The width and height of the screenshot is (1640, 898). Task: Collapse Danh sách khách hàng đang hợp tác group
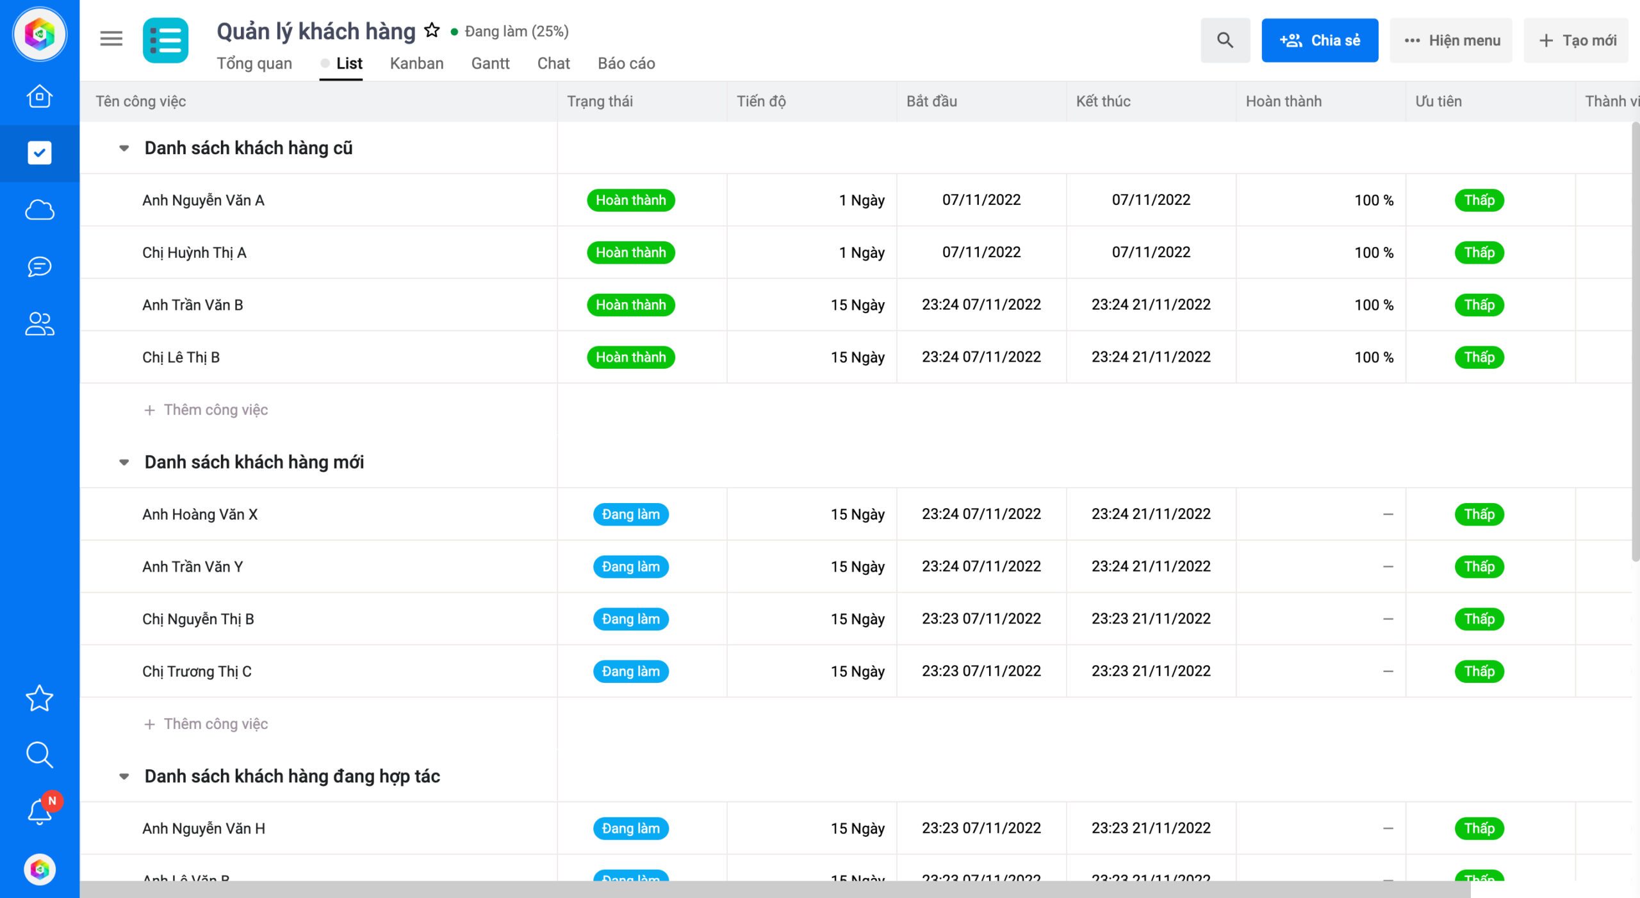[x=124, y=776]
